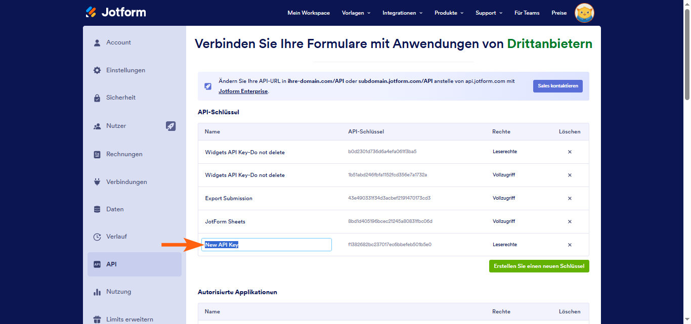The image size is (691, 324).
Task: Switch to Einstellungen label in sidebar
Action: point(125,70)
